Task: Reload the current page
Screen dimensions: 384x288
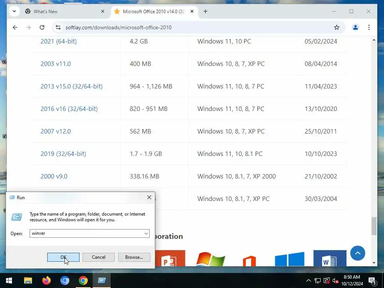Action: click(x=42, y=27)
